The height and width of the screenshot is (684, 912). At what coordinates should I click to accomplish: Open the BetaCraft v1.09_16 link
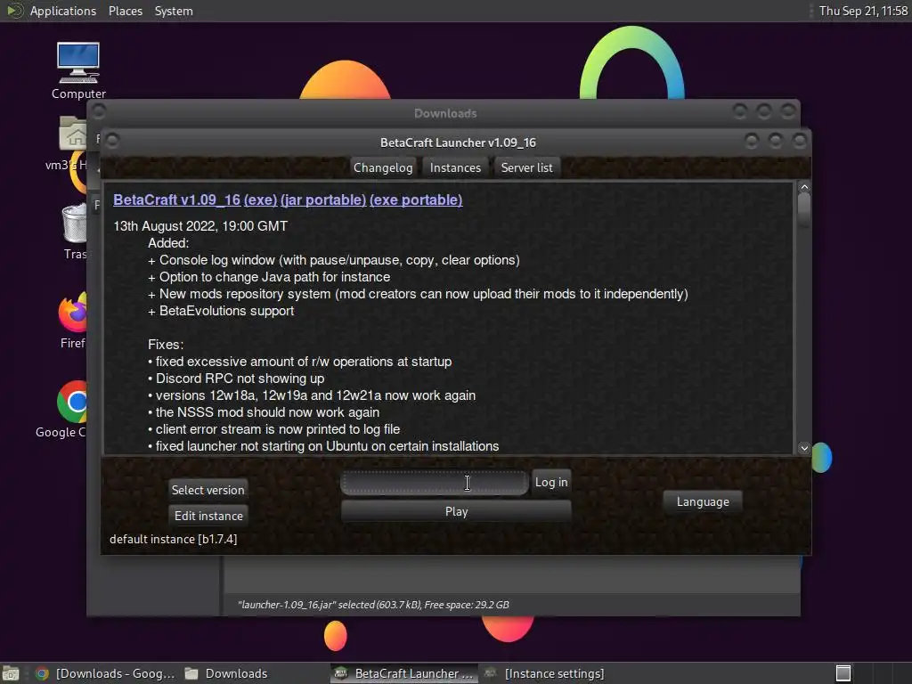[177, 200]
